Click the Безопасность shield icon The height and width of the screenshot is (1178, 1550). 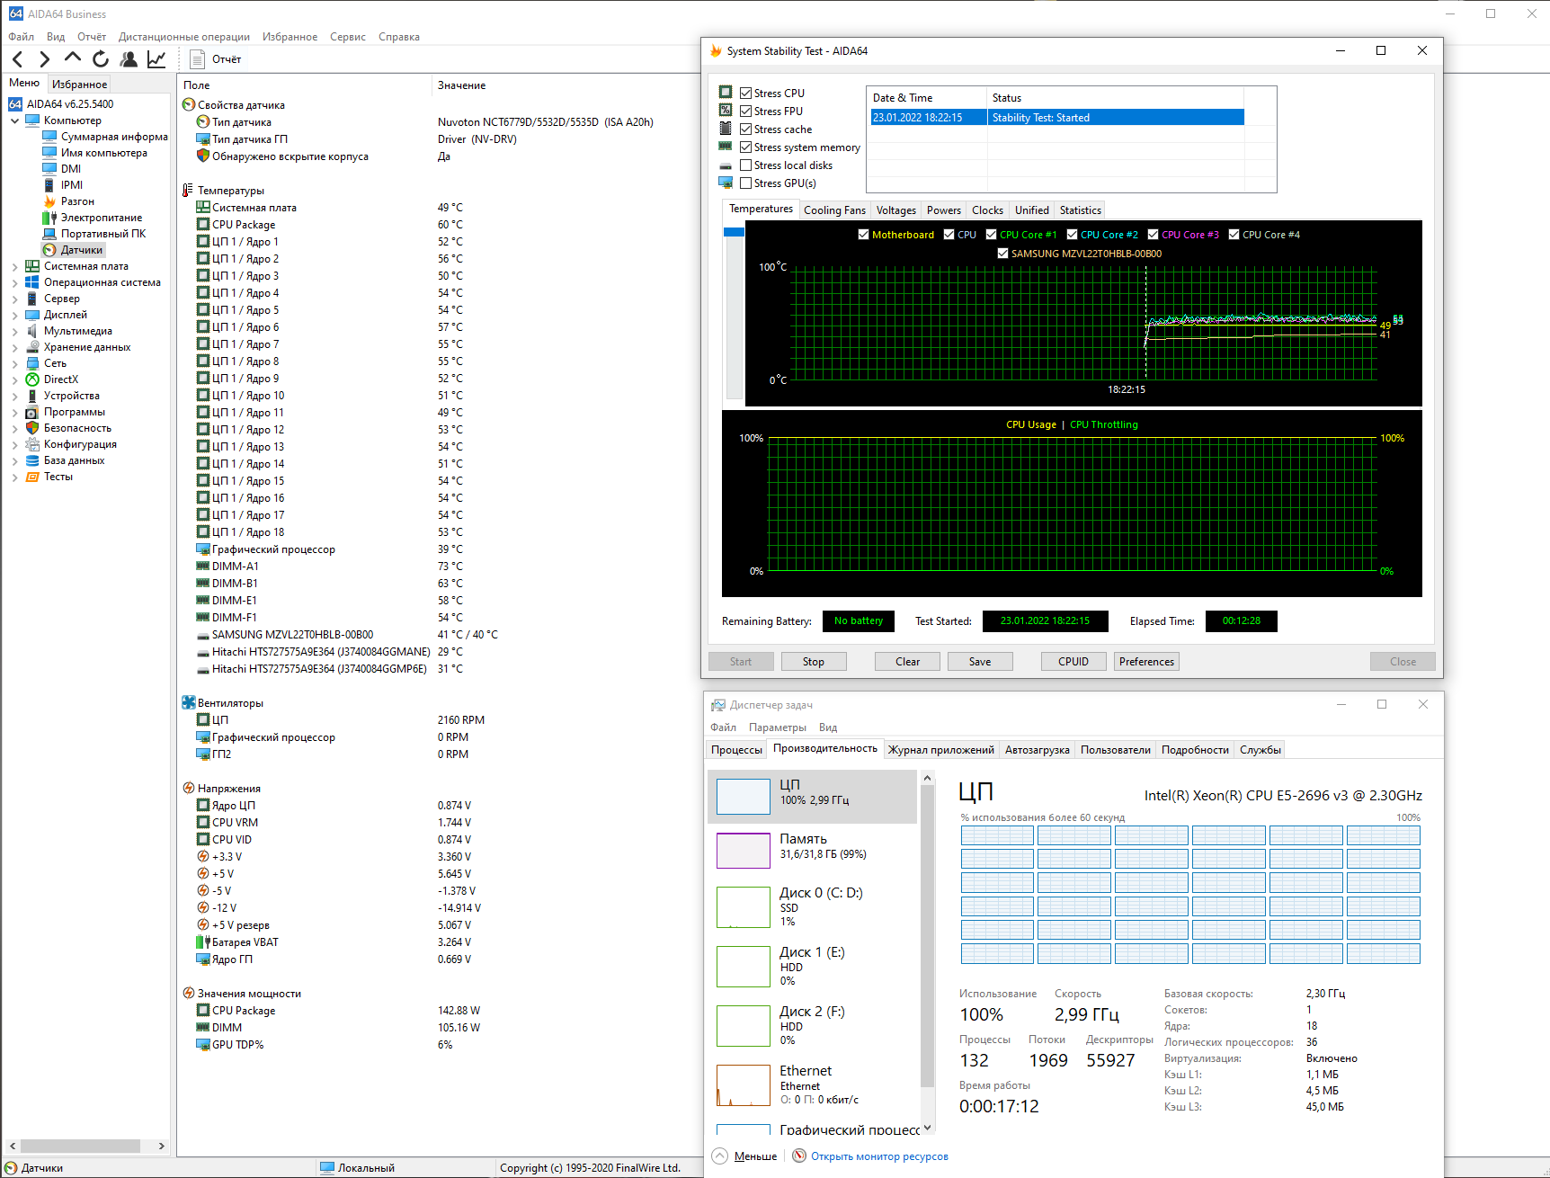pos(32,428)
